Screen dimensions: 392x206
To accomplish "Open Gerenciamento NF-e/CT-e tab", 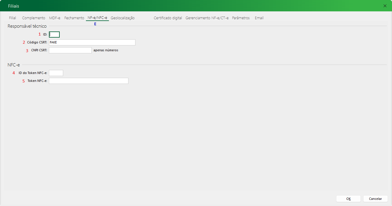I will pos(207,18).
